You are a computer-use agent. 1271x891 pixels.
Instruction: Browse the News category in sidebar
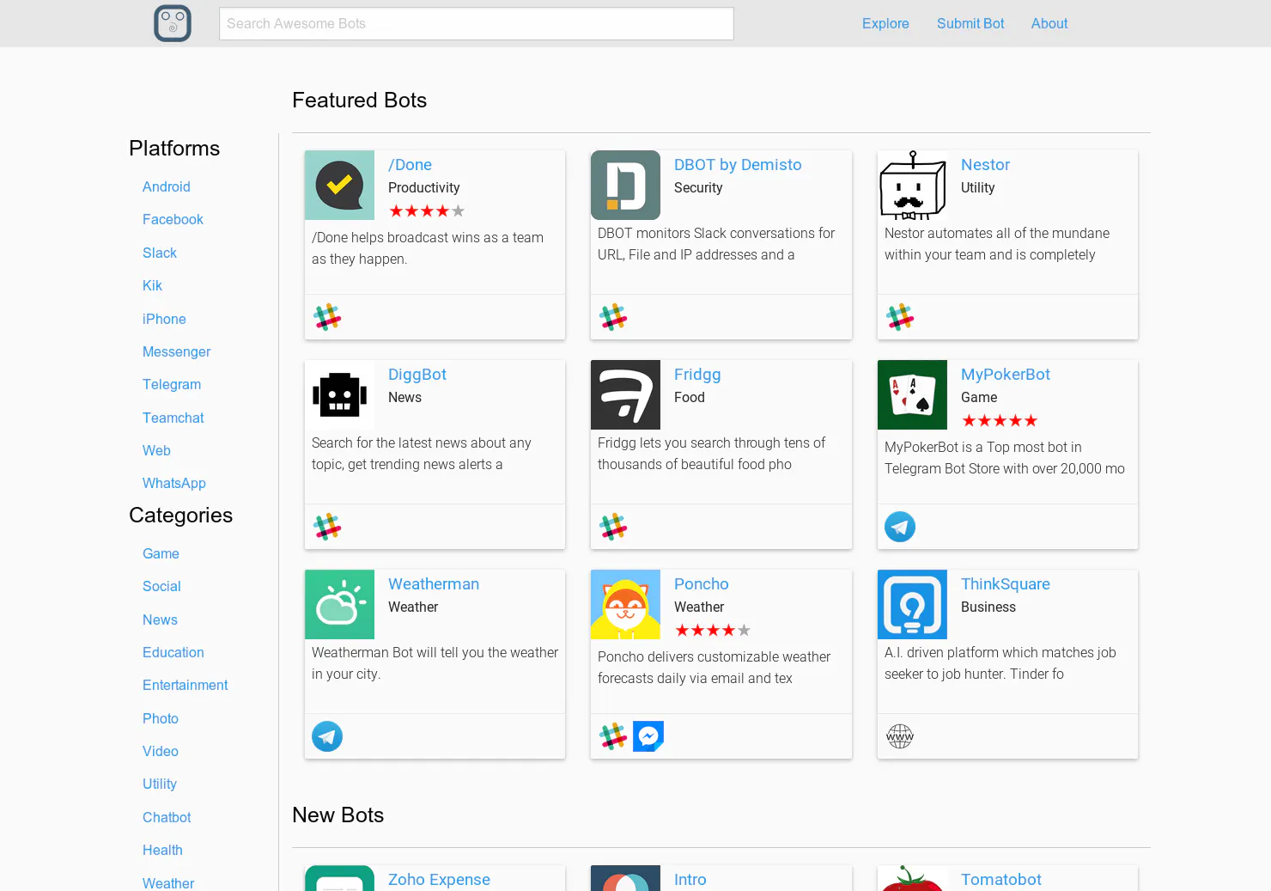(x=160, y=619)
